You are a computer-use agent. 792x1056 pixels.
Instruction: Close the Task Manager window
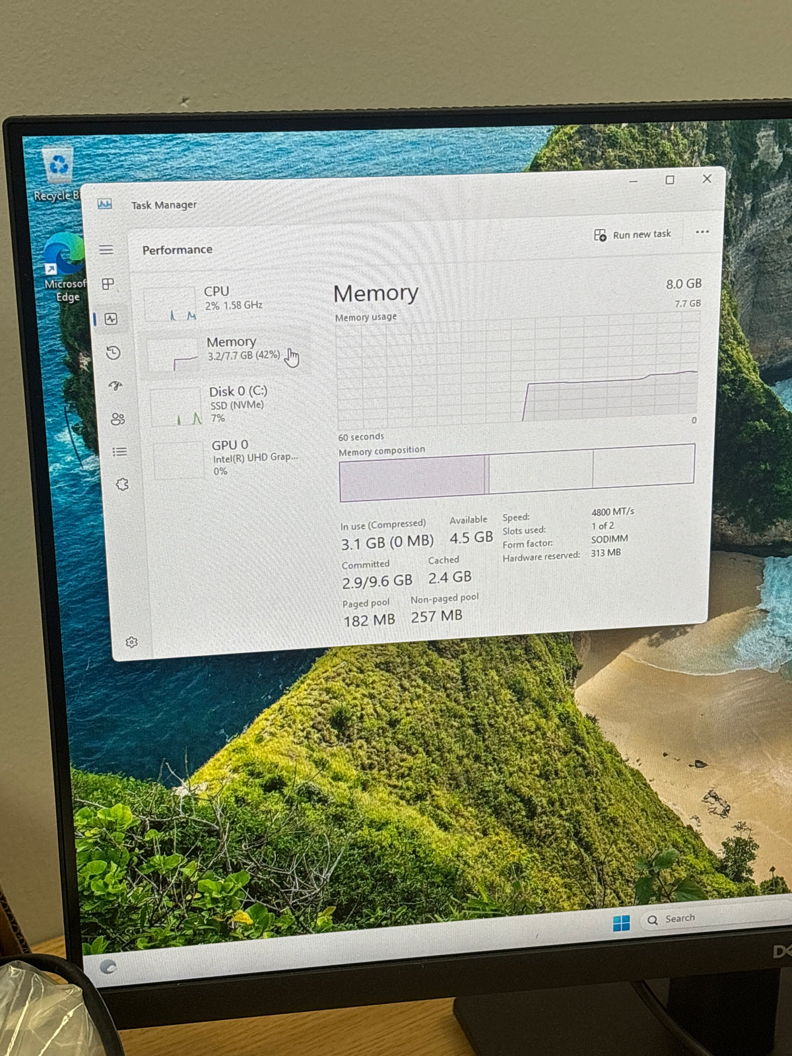click(x=707, y=178)
